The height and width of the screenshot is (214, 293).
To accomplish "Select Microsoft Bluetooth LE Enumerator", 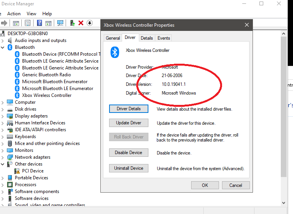I will [58, 88].
